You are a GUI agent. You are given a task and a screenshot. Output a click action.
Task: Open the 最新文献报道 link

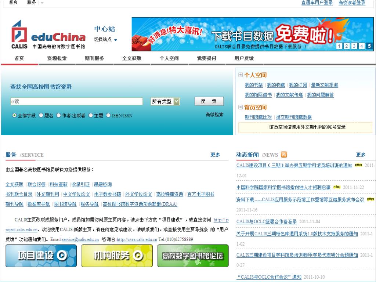click(x=325, y=85)
